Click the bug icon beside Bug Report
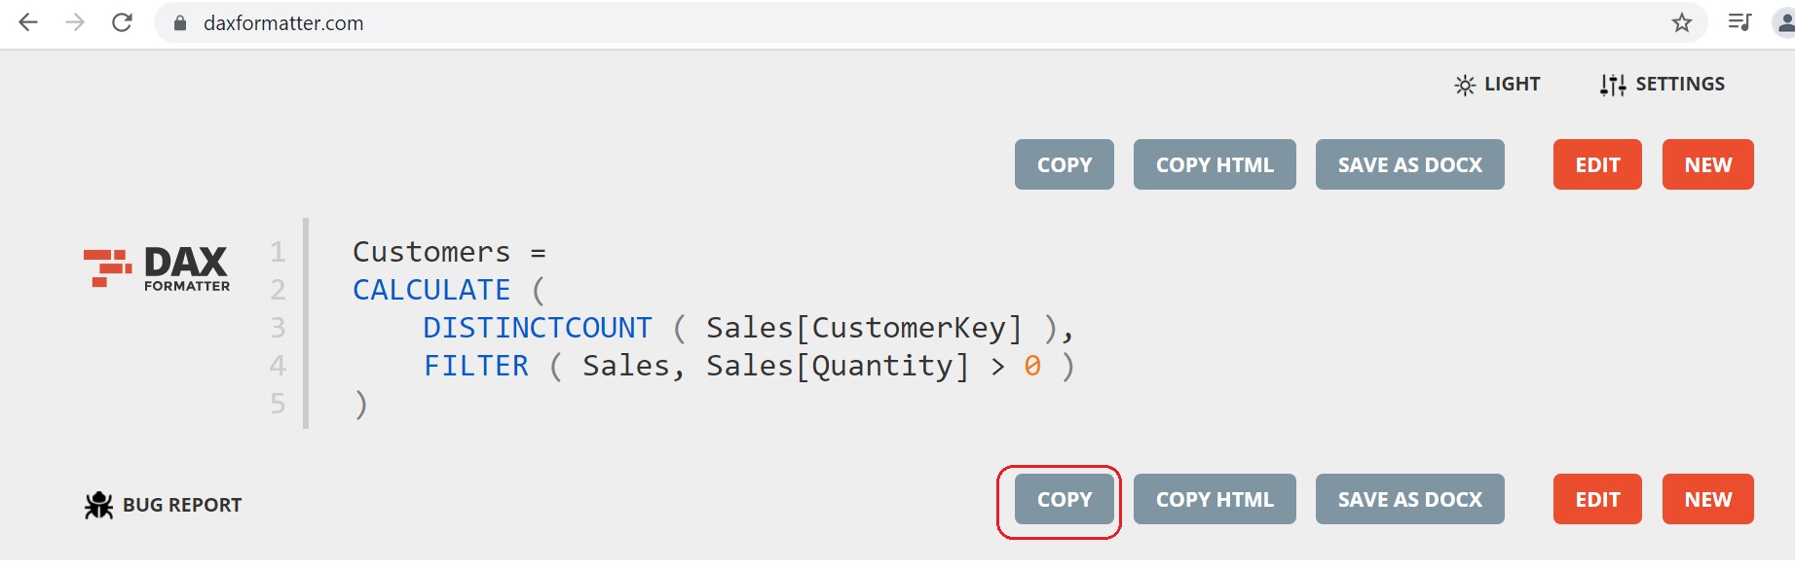The width and height of the screenshot is (1795, 569). point(98,505)
